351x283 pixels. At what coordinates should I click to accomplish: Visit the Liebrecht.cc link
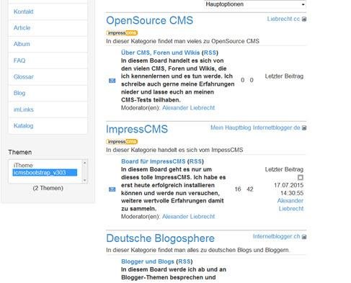pyautogui.click(x=283, y=19)
